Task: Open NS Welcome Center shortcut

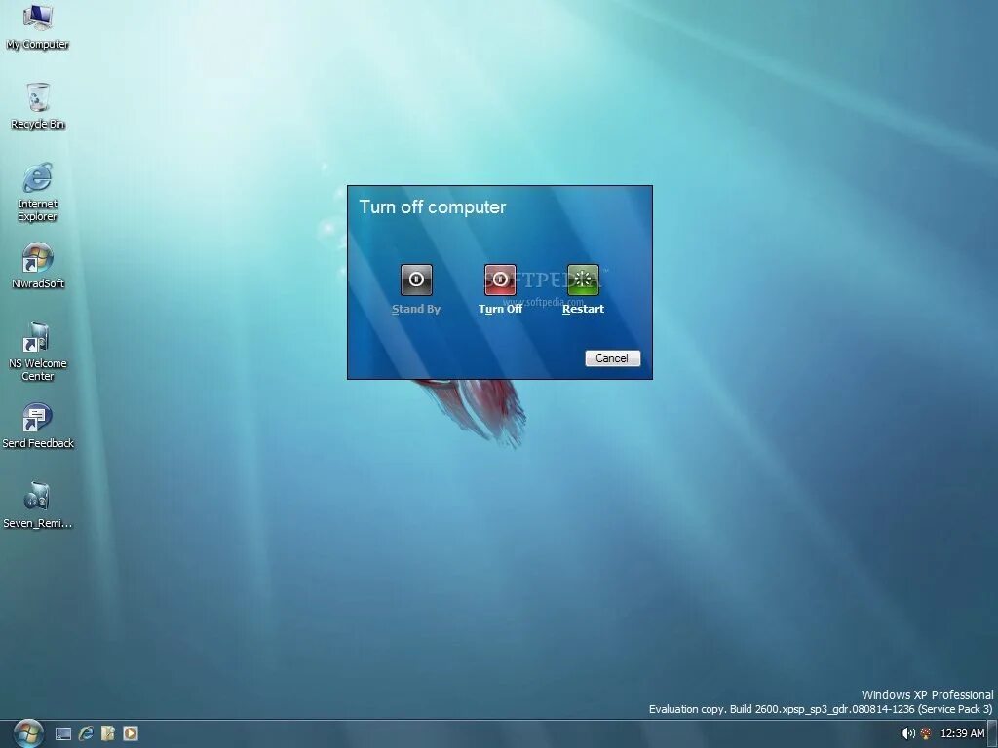Action: point(38,351)
